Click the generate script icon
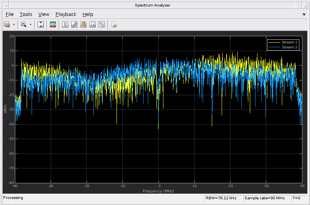 click(114, 24)
